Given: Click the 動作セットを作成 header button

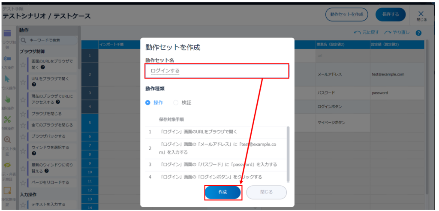Looking at the screenshot, I should click(346, 14).
